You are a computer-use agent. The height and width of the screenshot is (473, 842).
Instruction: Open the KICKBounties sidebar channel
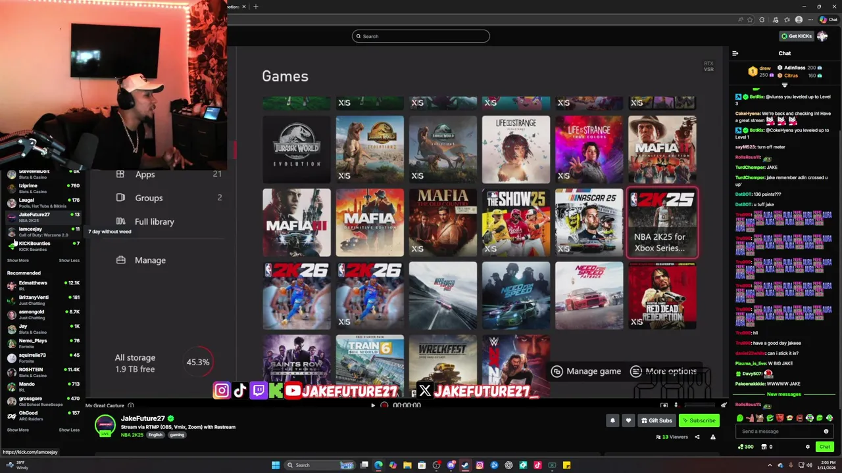pos(43,246)
